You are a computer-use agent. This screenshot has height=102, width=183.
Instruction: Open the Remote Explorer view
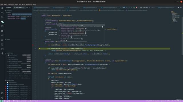click(x=2, y=26)
